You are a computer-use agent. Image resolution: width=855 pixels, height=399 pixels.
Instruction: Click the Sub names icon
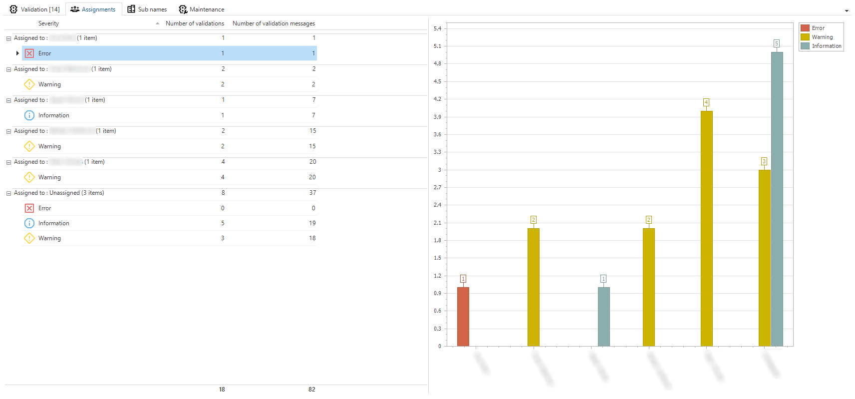coord(131,9)
